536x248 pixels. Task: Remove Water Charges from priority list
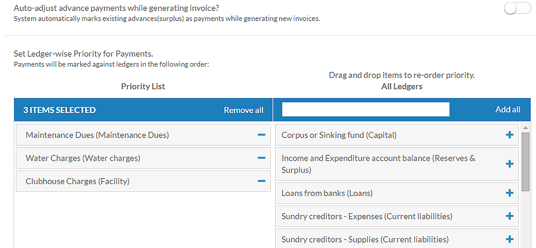[261, 158]
